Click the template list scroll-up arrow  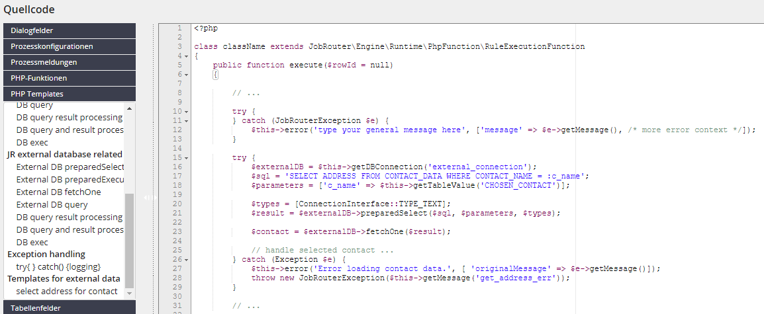pos(129,108)
